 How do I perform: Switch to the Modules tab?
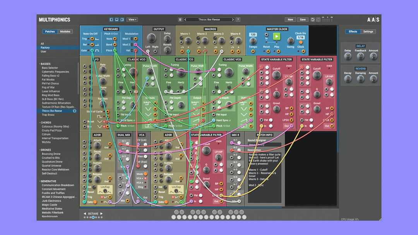click(65, 32)
